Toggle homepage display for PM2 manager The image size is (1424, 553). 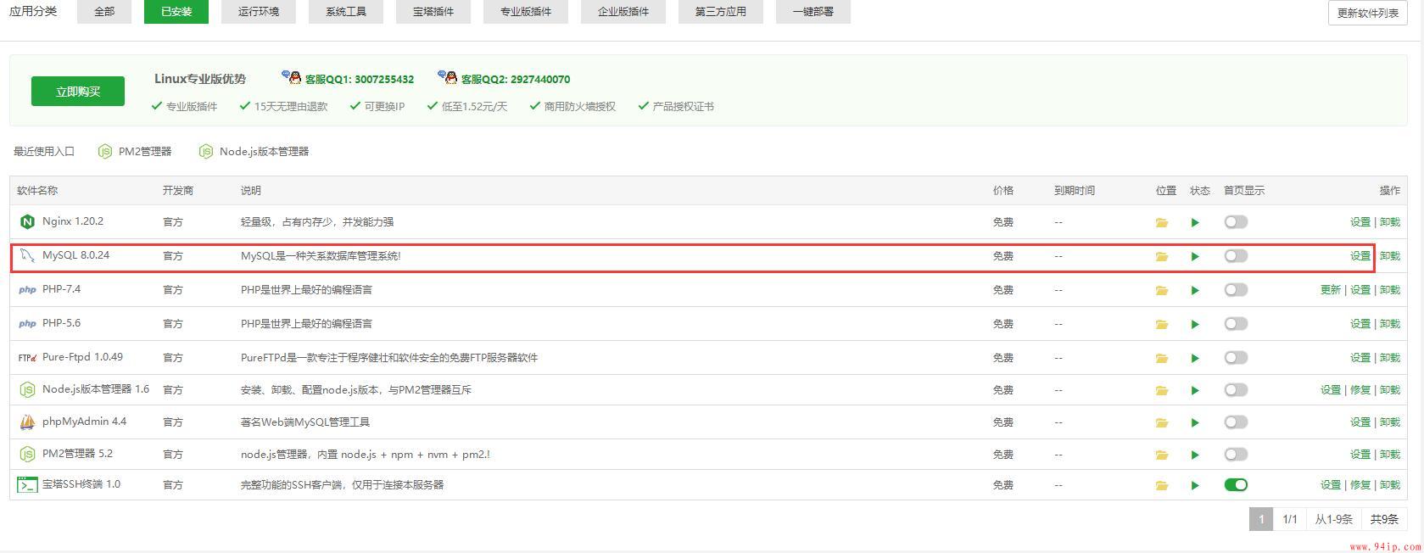tap(1236, 455)
